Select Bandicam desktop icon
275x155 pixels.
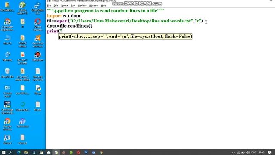38,56
